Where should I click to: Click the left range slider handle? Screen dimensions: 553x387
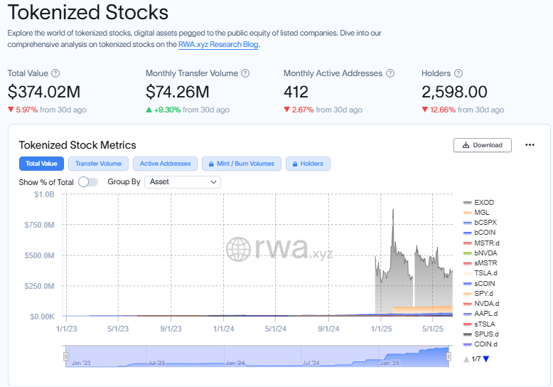coord(65,356)
